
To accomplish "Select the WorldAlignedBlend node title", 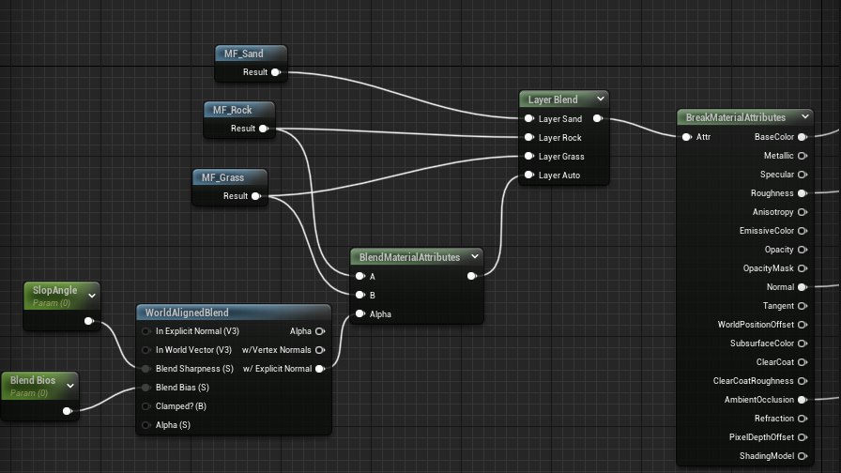I will [187, 313].
